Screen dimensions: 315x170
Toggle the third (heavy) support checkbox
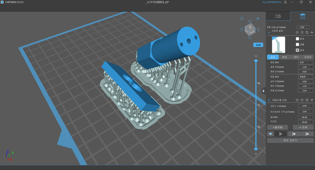pos(297,50)
